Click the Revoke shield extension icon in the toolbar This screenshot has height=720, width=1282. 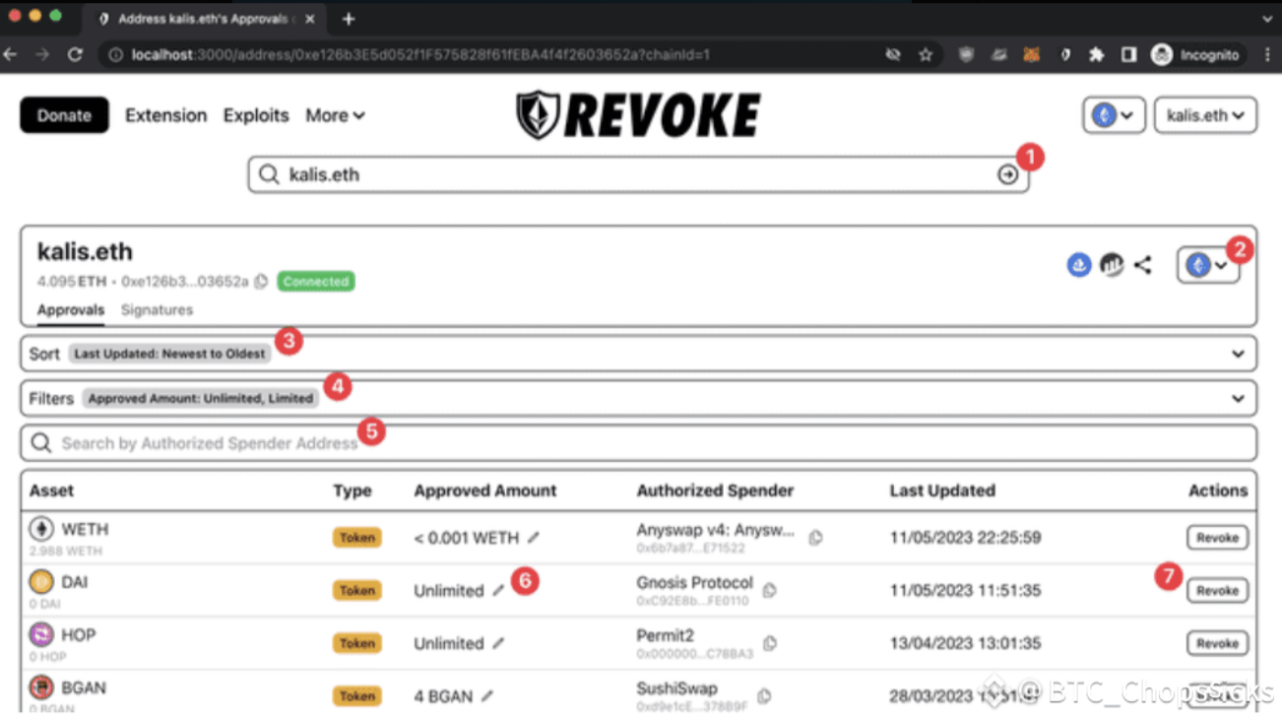(x=1063, y=55)
